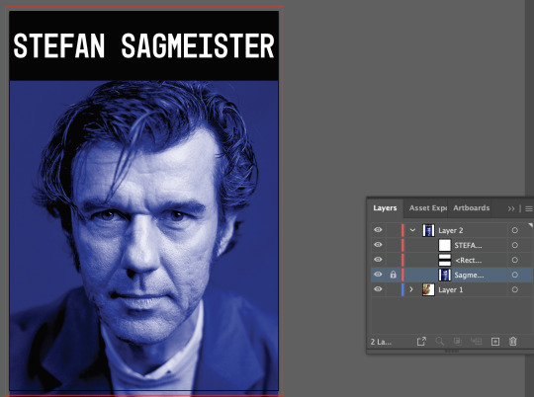Click the target circle for STEFA... sublayer
This screenshot has height=397, width=534.
click(515, 245)
